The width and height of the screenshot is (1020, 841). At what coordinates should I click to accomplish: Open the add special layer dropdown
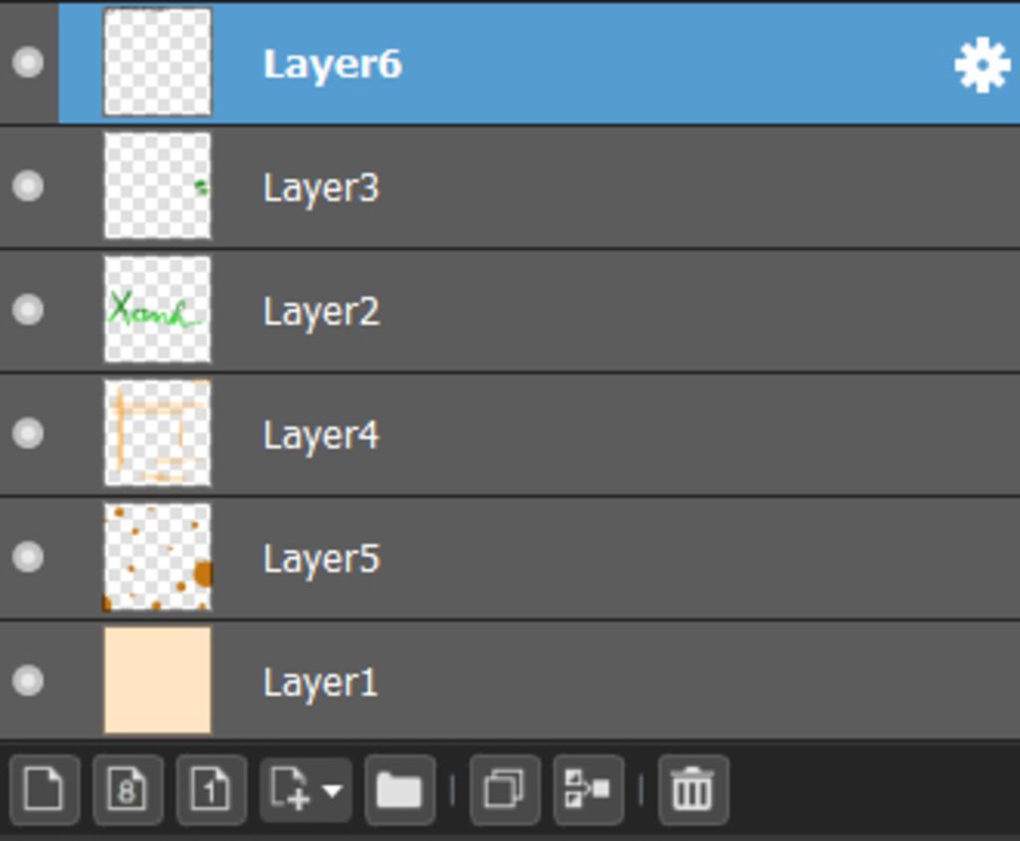306,789
